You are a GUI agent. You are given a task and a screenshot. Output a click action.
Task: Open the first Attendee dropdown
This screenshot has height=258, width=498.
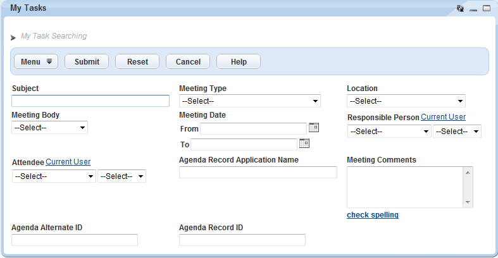(x=54, y=176)
